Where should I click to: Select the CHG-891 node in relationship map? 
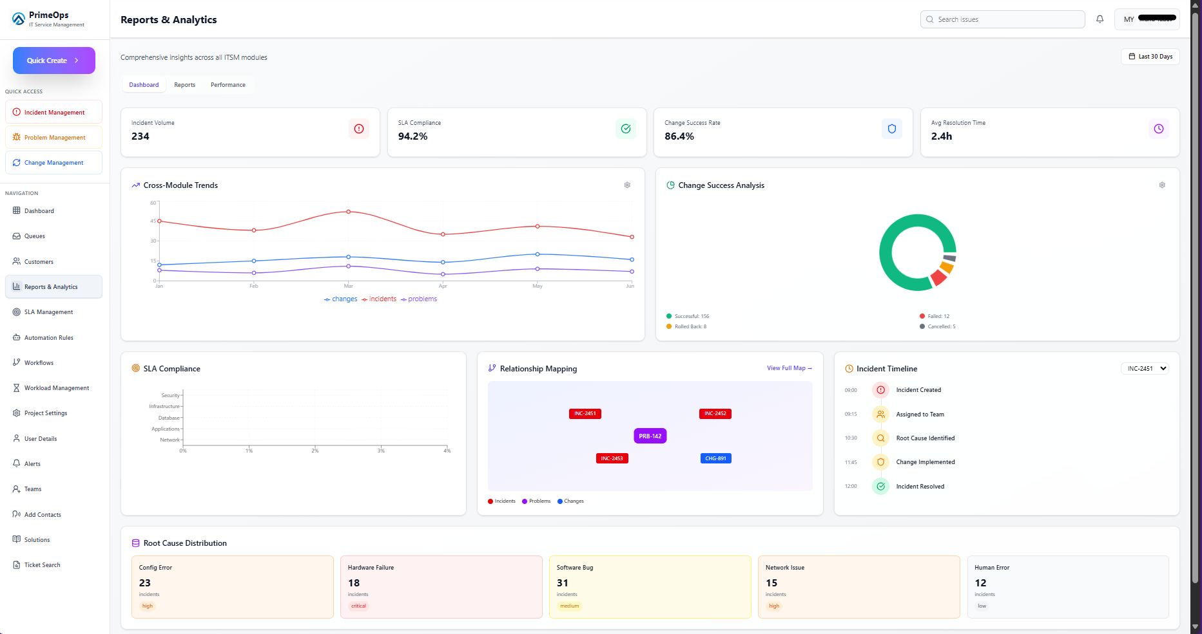pyautogui.click(x=715, y=459)
